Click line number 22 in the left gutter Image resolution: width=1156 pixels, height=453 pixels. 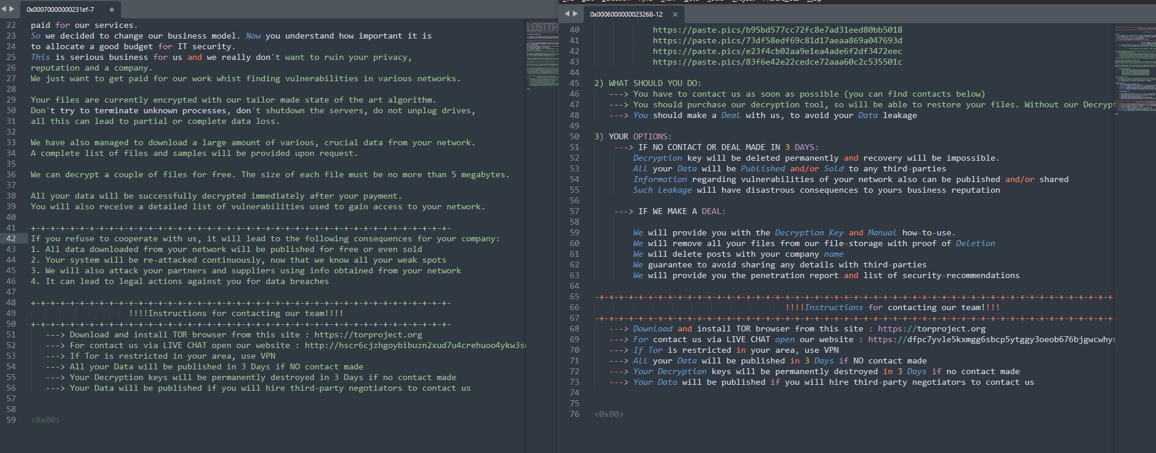[x=11, y=25]
